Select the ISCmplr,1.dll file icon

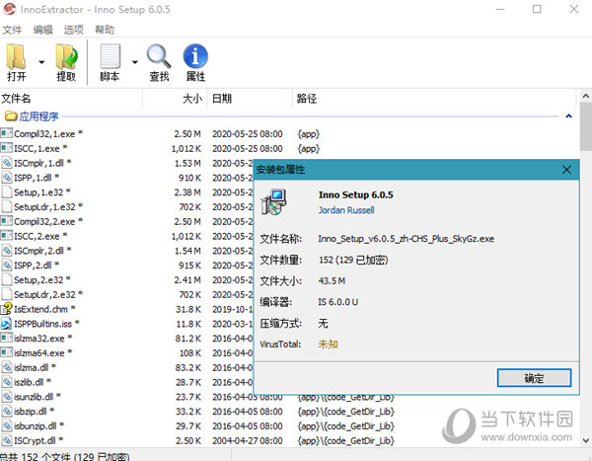(x=7, y=163)
